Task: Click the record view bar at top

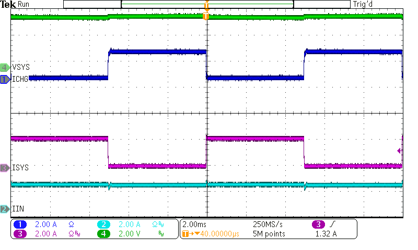Action: 206,4
